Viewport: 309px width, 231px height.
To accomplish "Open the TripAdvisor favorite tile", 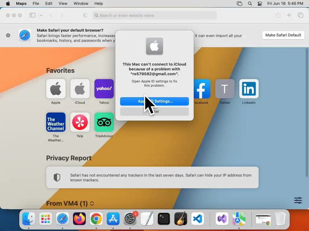I will 104,122.
